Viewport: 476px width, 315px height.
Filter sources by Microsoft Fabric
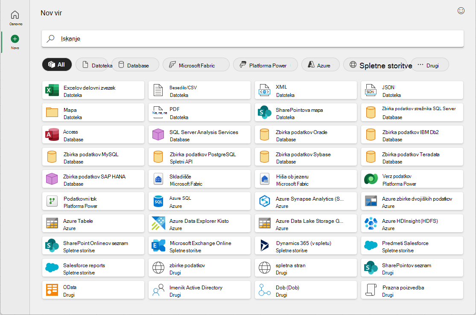click(x=196, y=64)
